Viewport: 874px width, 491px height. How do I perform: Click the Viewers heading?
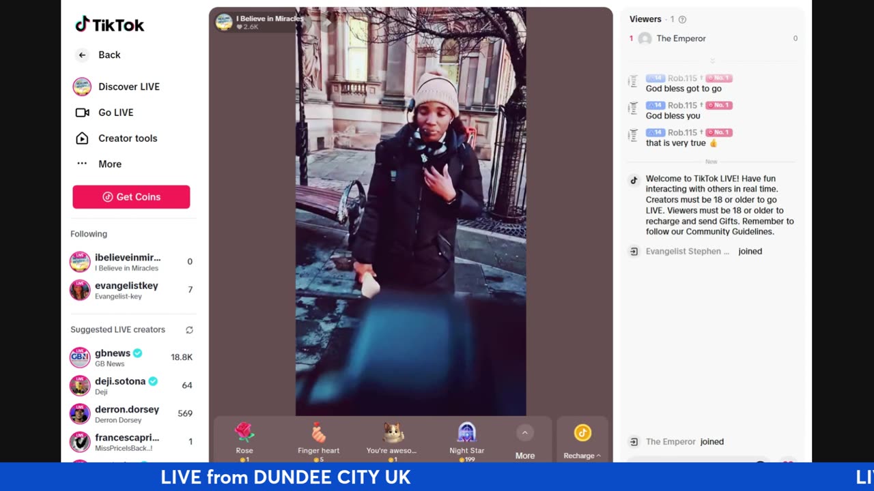coord(645,19)
